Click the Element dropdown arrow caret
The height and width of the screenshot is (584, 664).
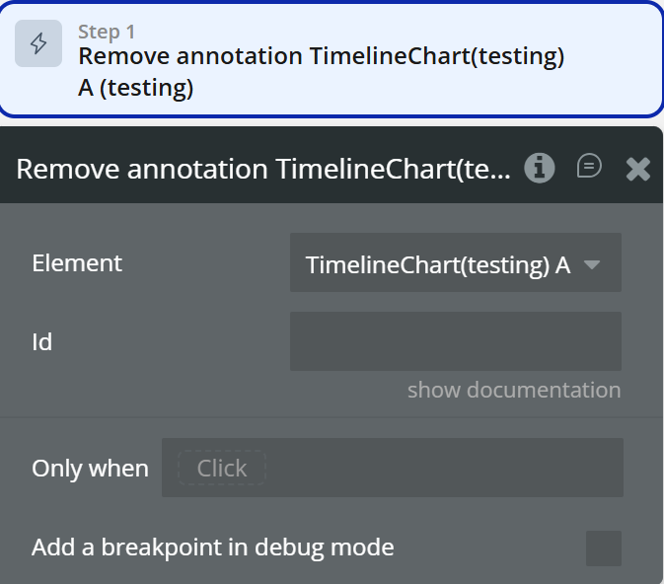592,264
